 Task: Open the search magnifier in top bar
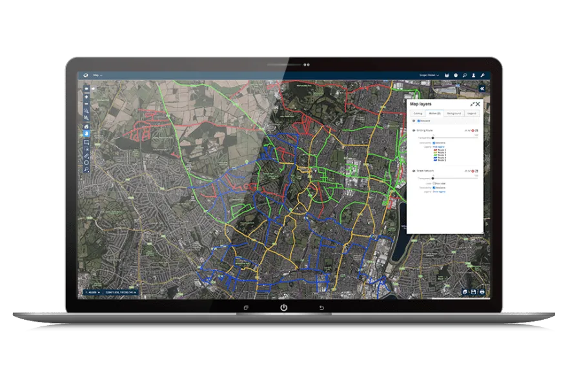pos(464,75)
